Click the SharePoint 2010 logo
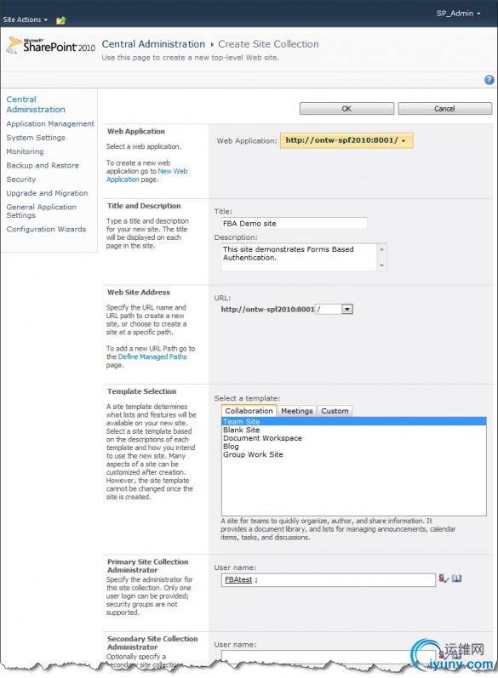 [51, 46]
